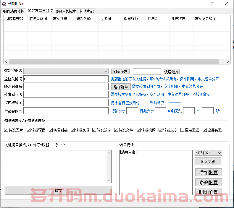Click the 监控关键词 input field

click(x=66, y=79)
